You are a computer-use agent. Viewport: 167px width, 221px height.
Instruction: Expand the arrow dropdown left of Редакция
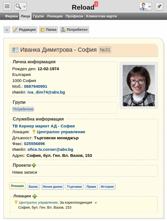click(7, 30)
